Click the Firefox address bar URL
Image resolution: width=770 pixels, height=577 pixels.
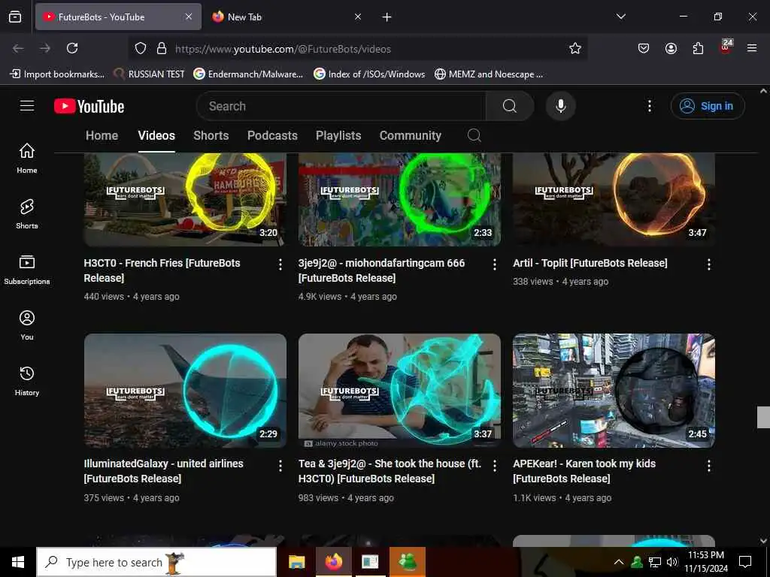(x=283, y=49)
